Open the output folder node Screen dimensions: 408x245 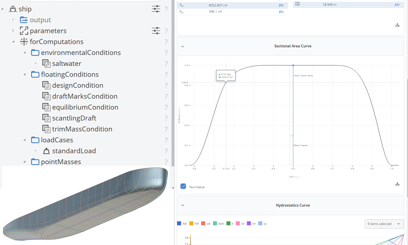click(x=40, y=20)
